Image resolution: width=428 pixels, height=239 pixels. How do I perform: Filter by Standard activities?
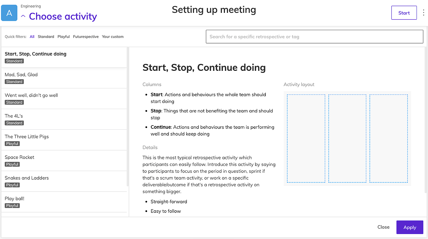pos(46,37)
